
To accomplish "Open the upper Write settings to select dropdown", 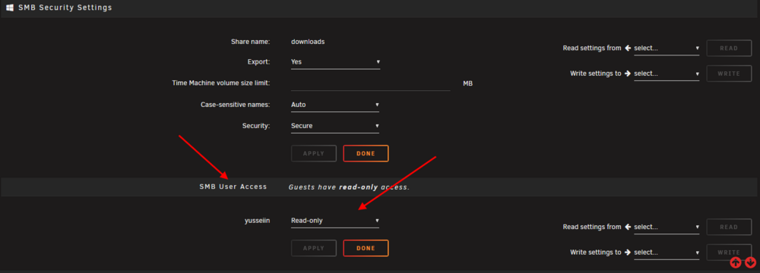I will tap(667, 74).
